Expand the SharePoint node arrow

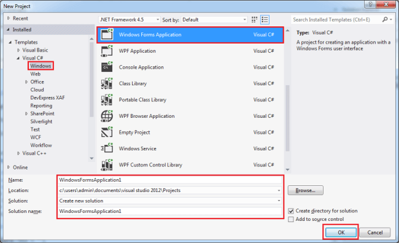coord(26,114)
